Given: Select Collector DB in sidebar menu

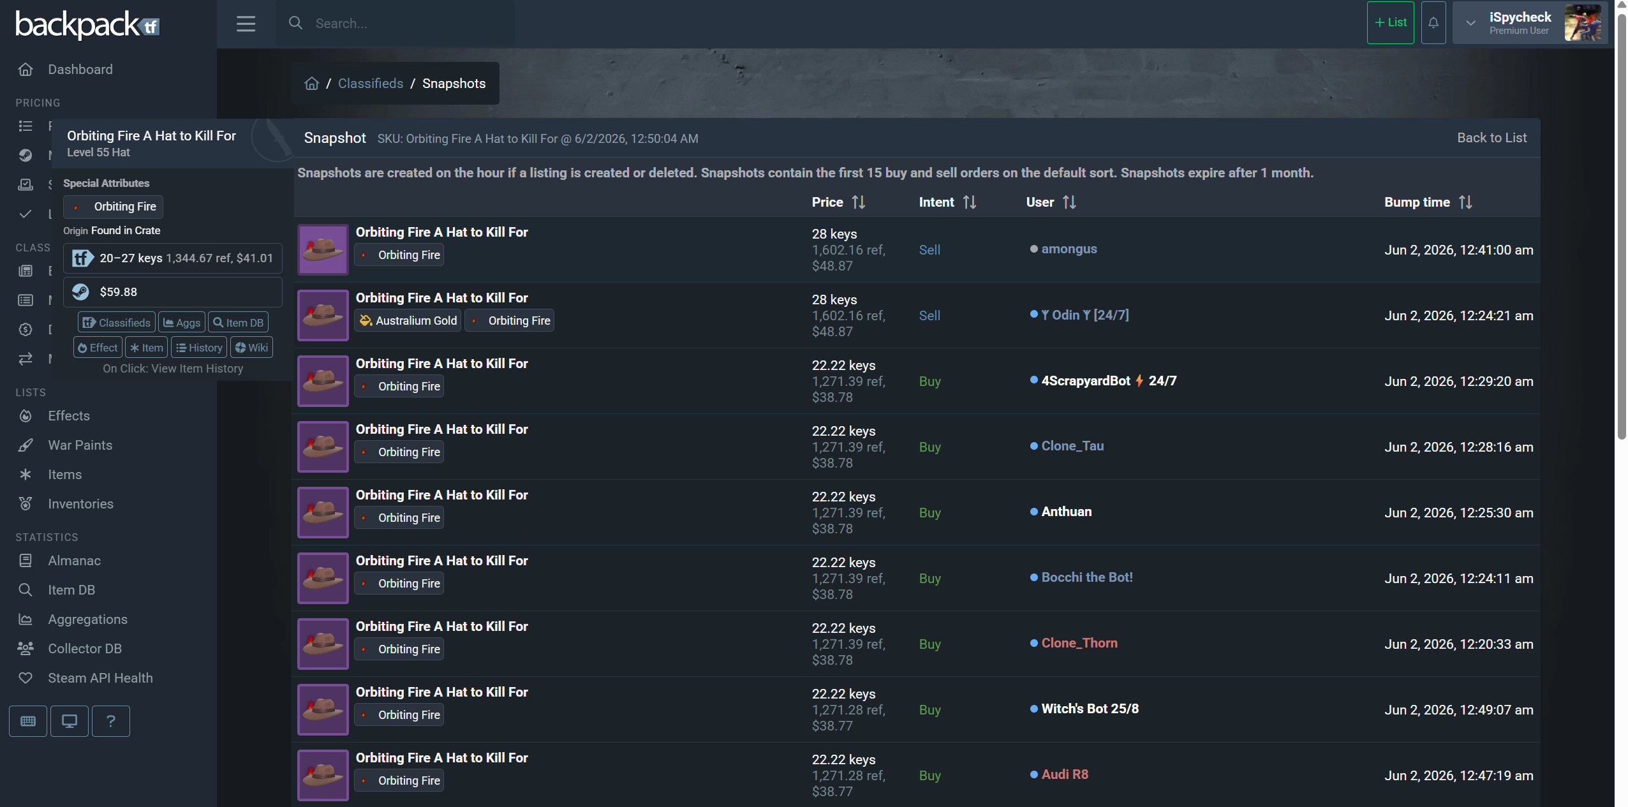Looking at the screenshot, I should 85,649.
